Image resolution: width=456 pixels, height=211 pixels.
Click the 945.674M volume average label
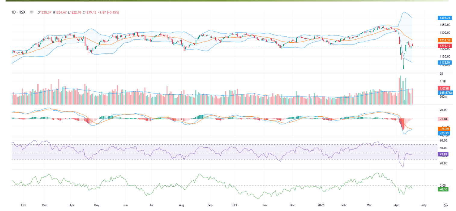click(444, 93)
